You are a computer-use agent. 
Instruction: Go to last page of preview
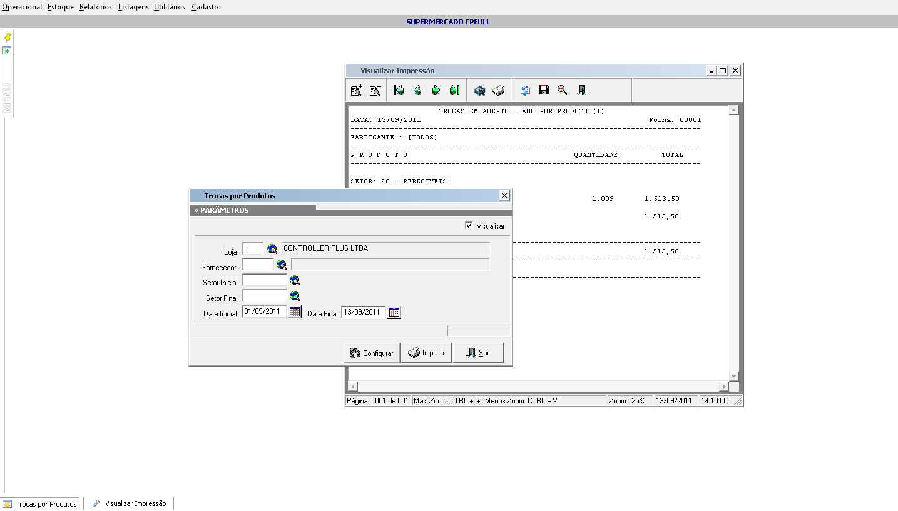(455, 91)
